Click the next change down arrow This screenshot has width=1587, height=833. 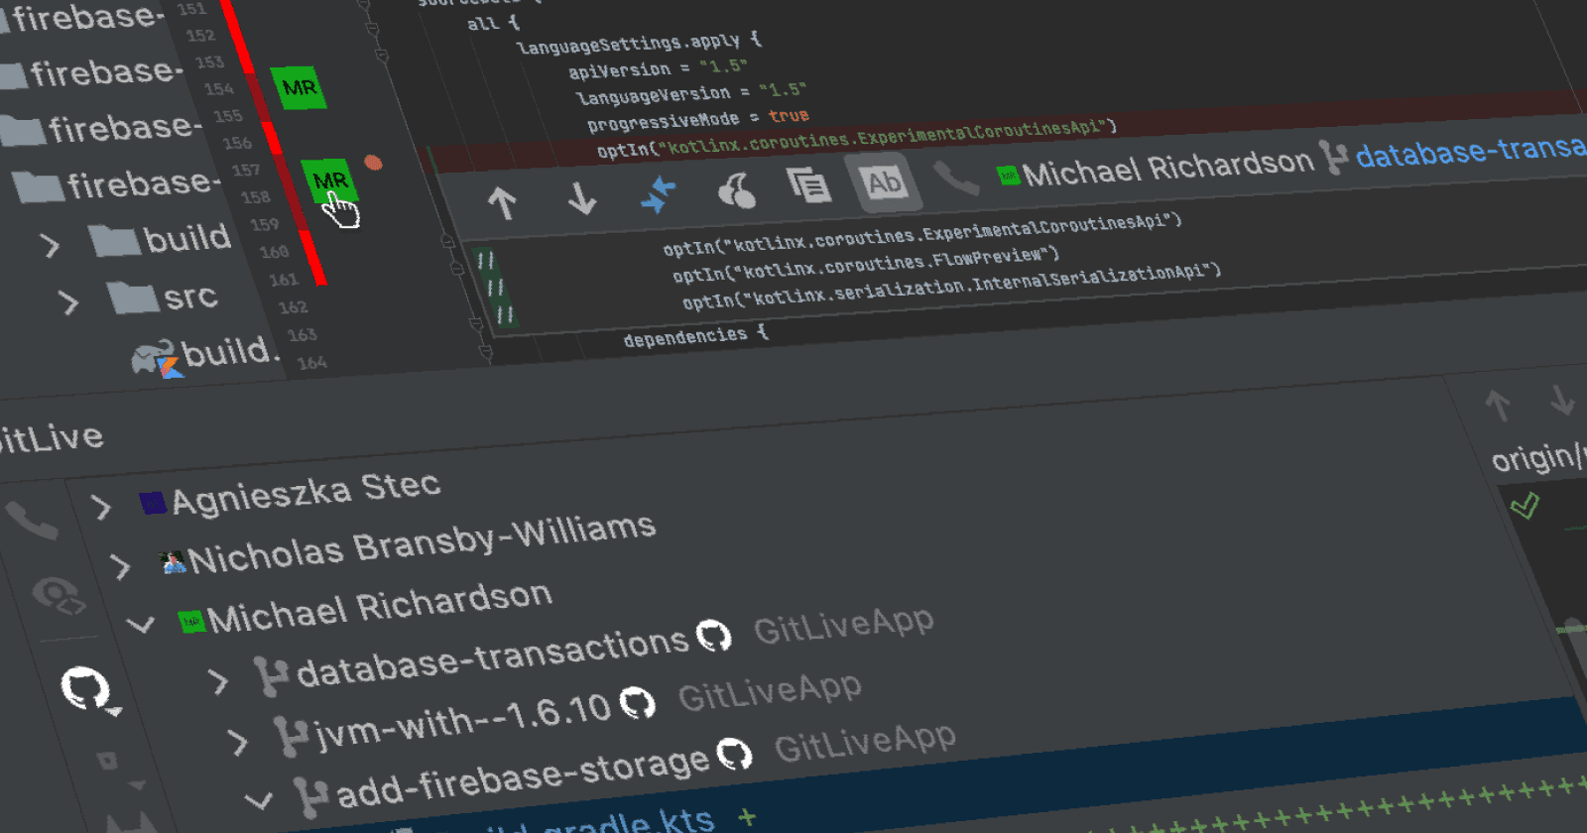click(582, 197)
